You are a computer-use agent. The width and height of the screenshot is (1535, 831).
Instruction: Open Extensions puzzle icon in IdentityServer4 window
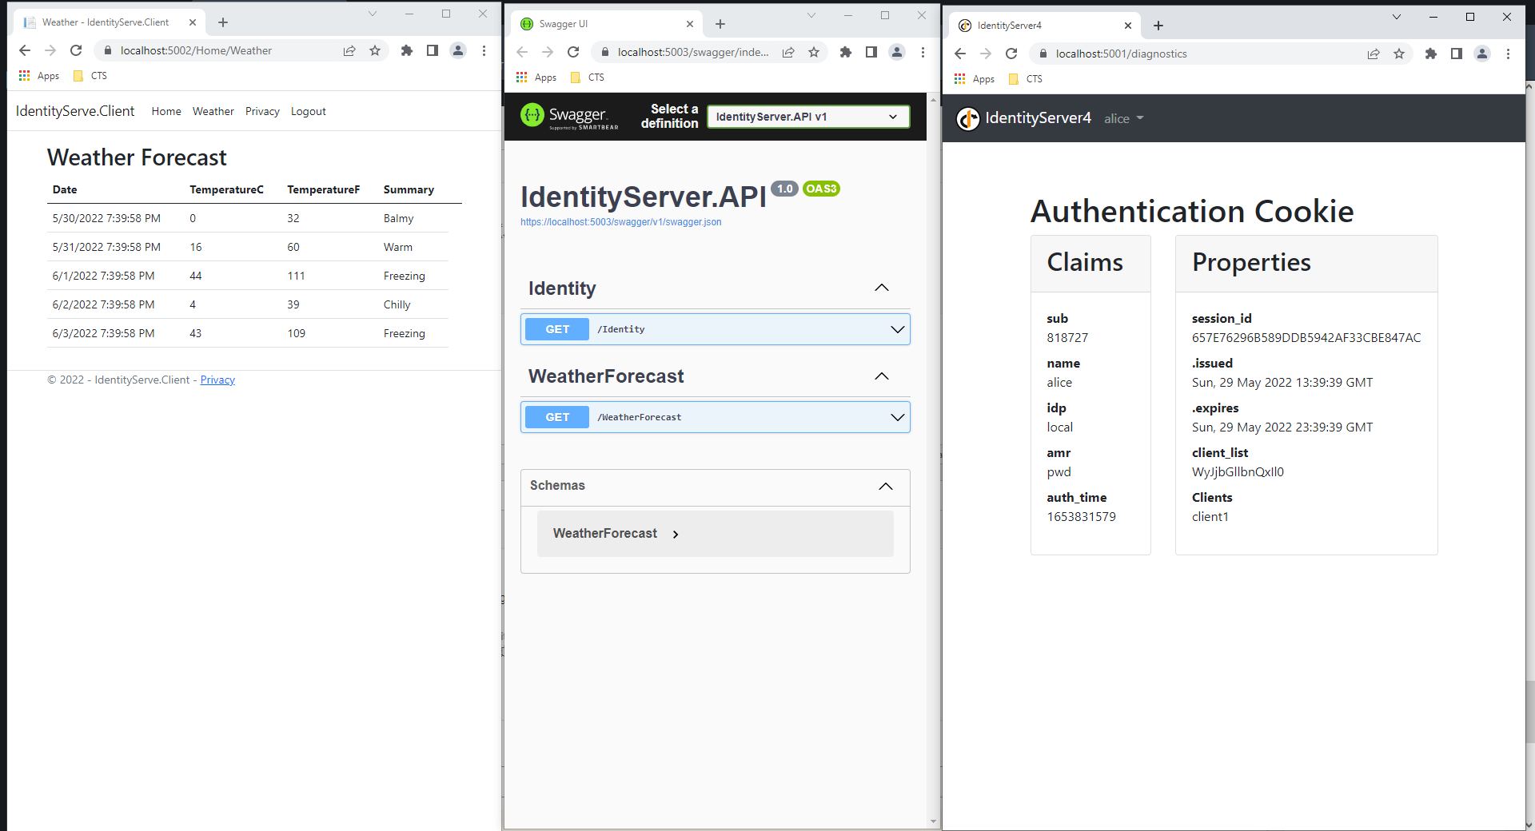point(1431,54)
